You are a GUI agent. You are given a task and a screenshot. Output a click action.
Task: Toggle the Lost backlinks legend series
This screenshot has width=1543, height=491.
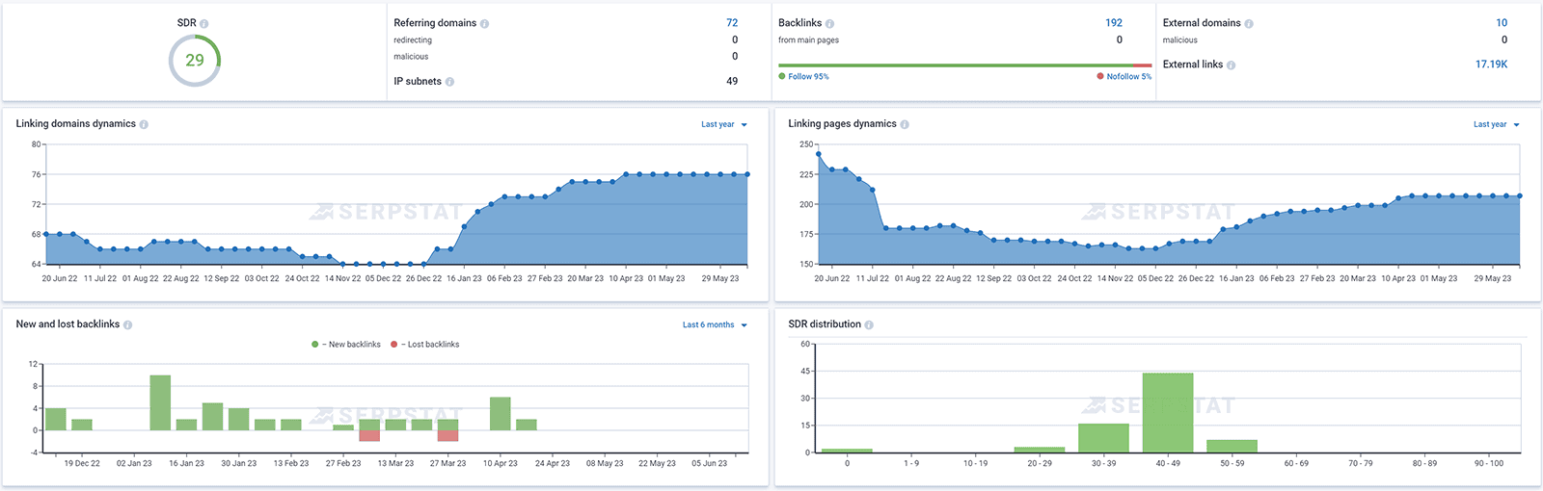point(425,344)
